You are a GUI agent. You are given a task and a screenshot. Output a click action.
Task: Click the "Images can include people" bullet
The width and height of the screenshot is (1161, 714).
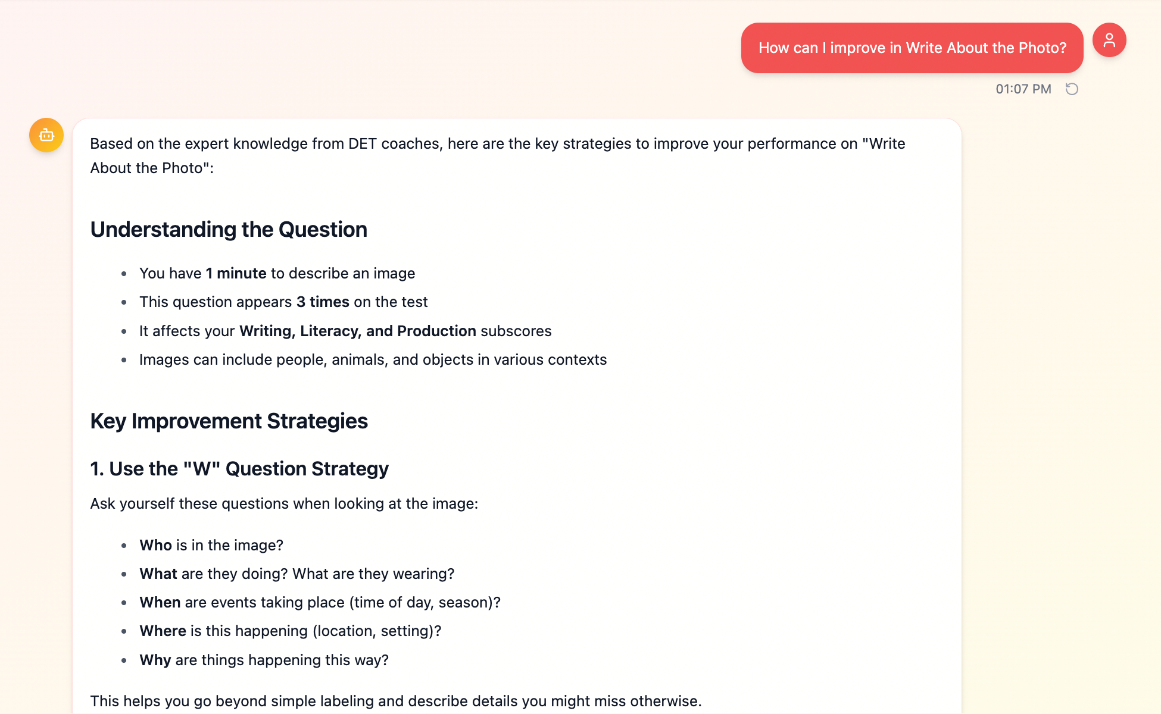click(x=373, y=360)
